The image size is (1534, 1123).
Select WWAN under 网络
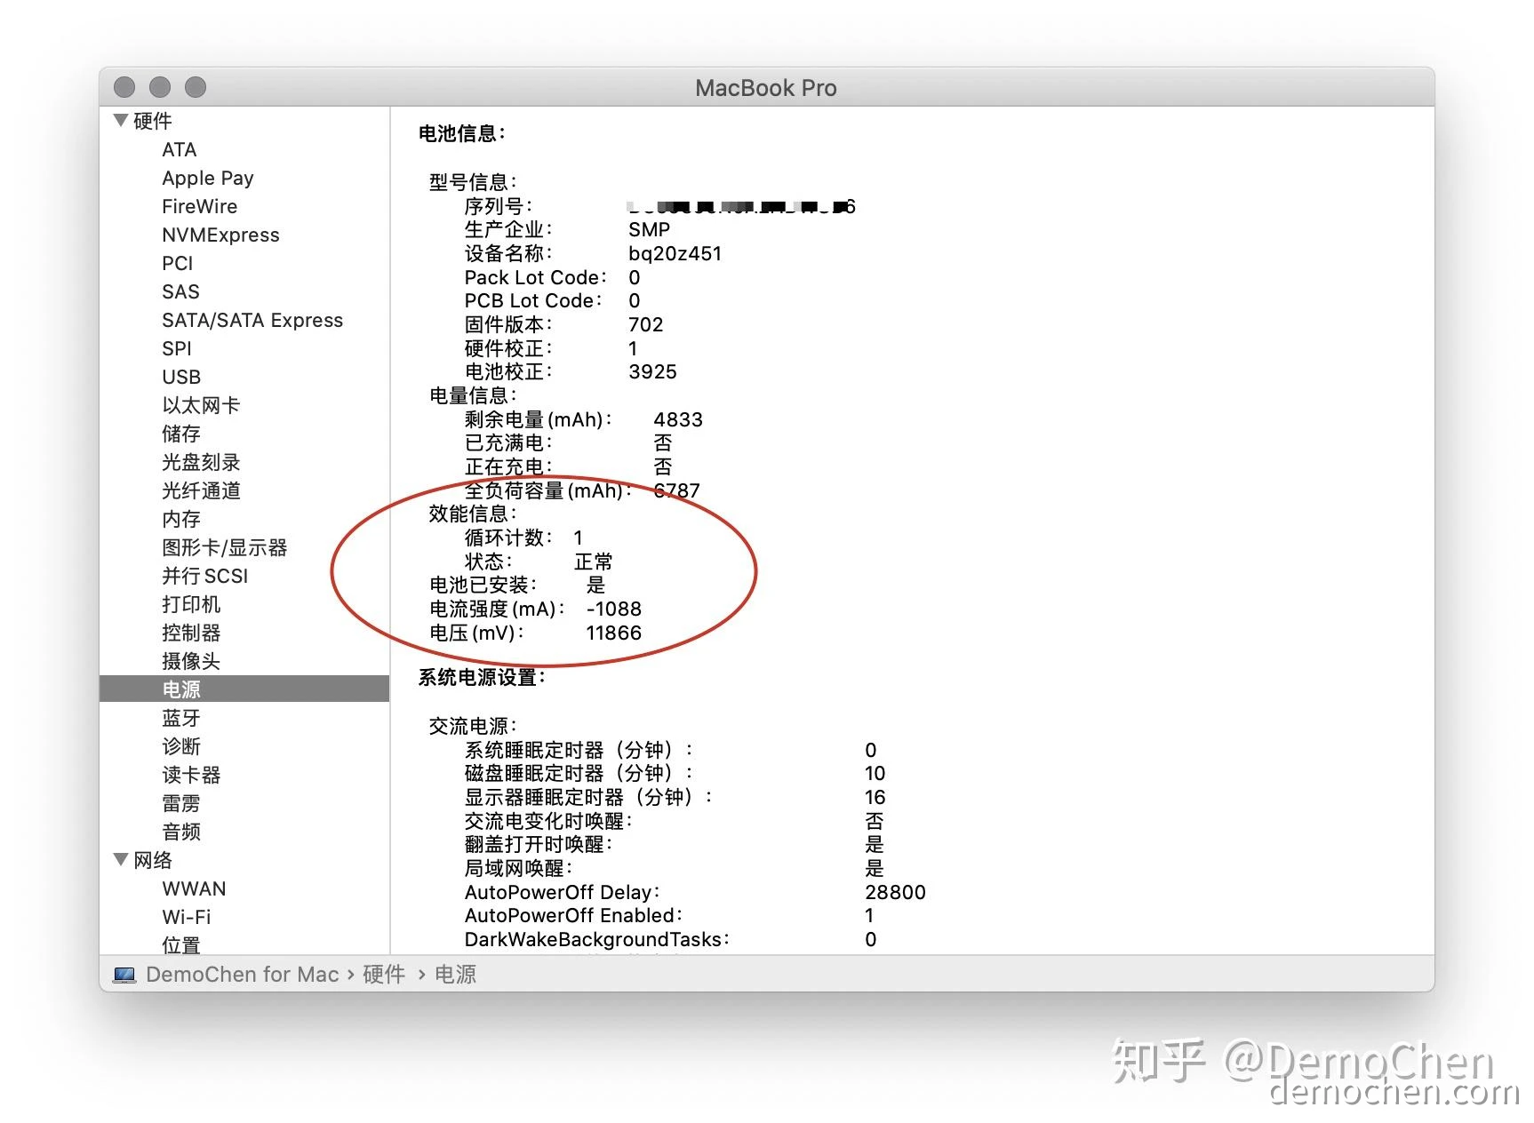click(x=194, y=888)
